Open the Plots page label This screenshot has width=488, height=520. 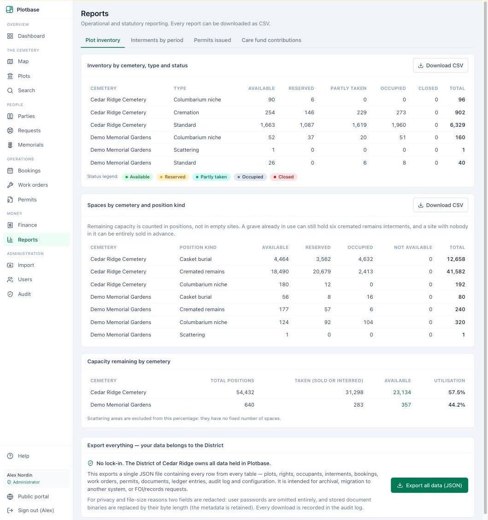point(24,76)
